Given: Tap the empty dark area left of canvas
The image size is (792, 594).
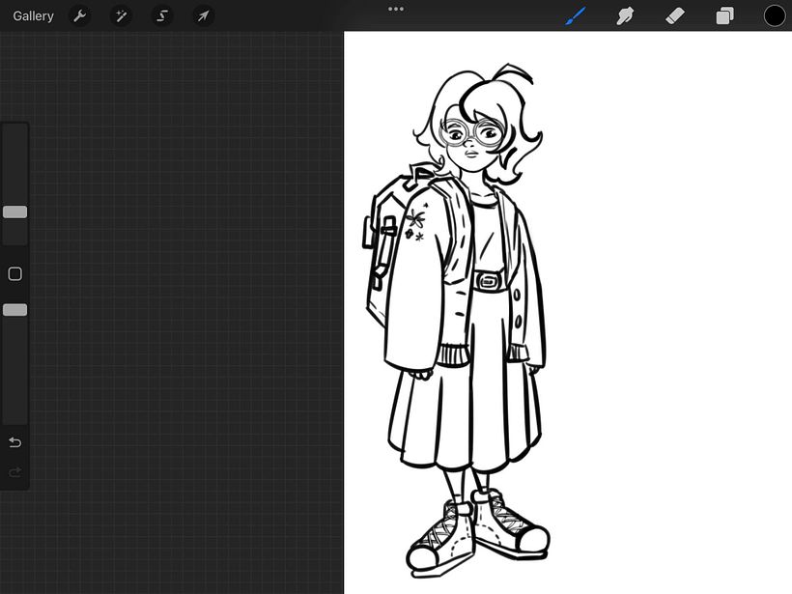Looking at the screenshot, I should click(x=184, y=309).
